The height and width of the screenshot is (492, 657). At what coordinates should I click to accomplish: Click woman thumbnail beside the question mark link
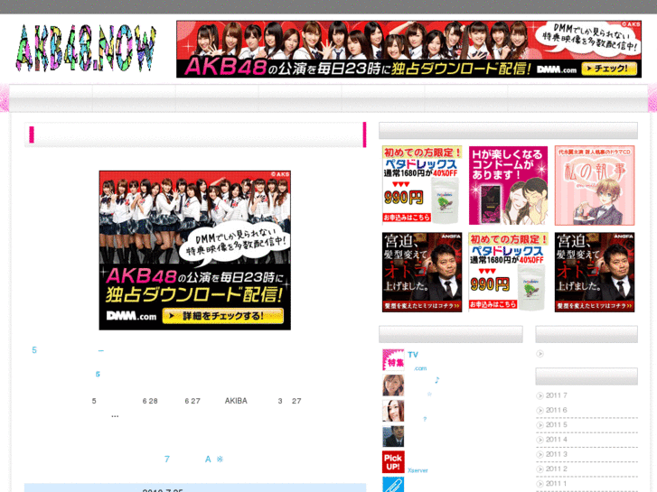coord(393,411)
